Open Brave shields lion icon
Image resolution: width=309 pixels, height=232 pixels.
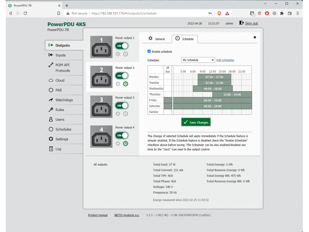(219, 13)
